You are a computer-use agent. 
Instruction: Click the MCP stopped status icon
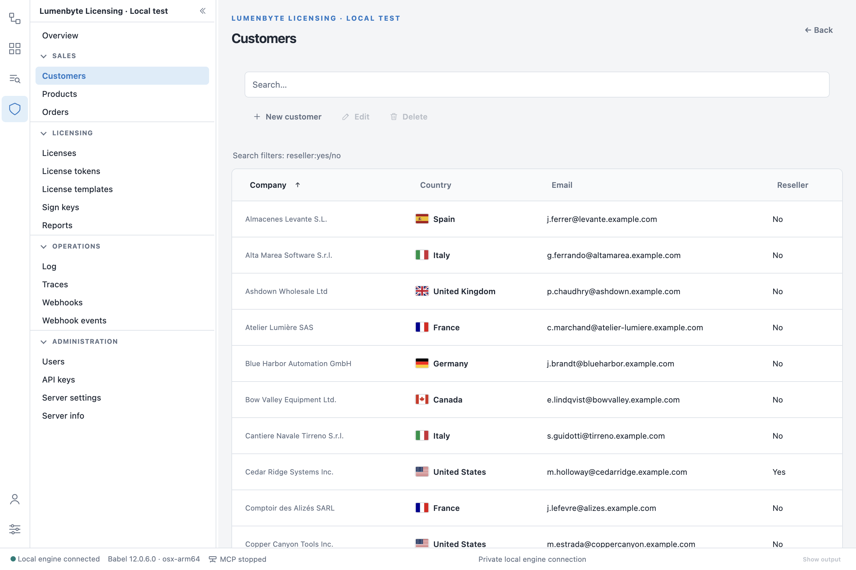pos(213,559)
